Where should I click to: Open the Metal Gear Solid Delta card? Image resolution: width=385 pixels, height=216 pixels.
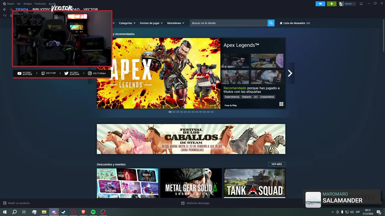[191, 183]
